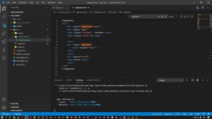
Task: Collapse the components folder
Action: point(23,37)
